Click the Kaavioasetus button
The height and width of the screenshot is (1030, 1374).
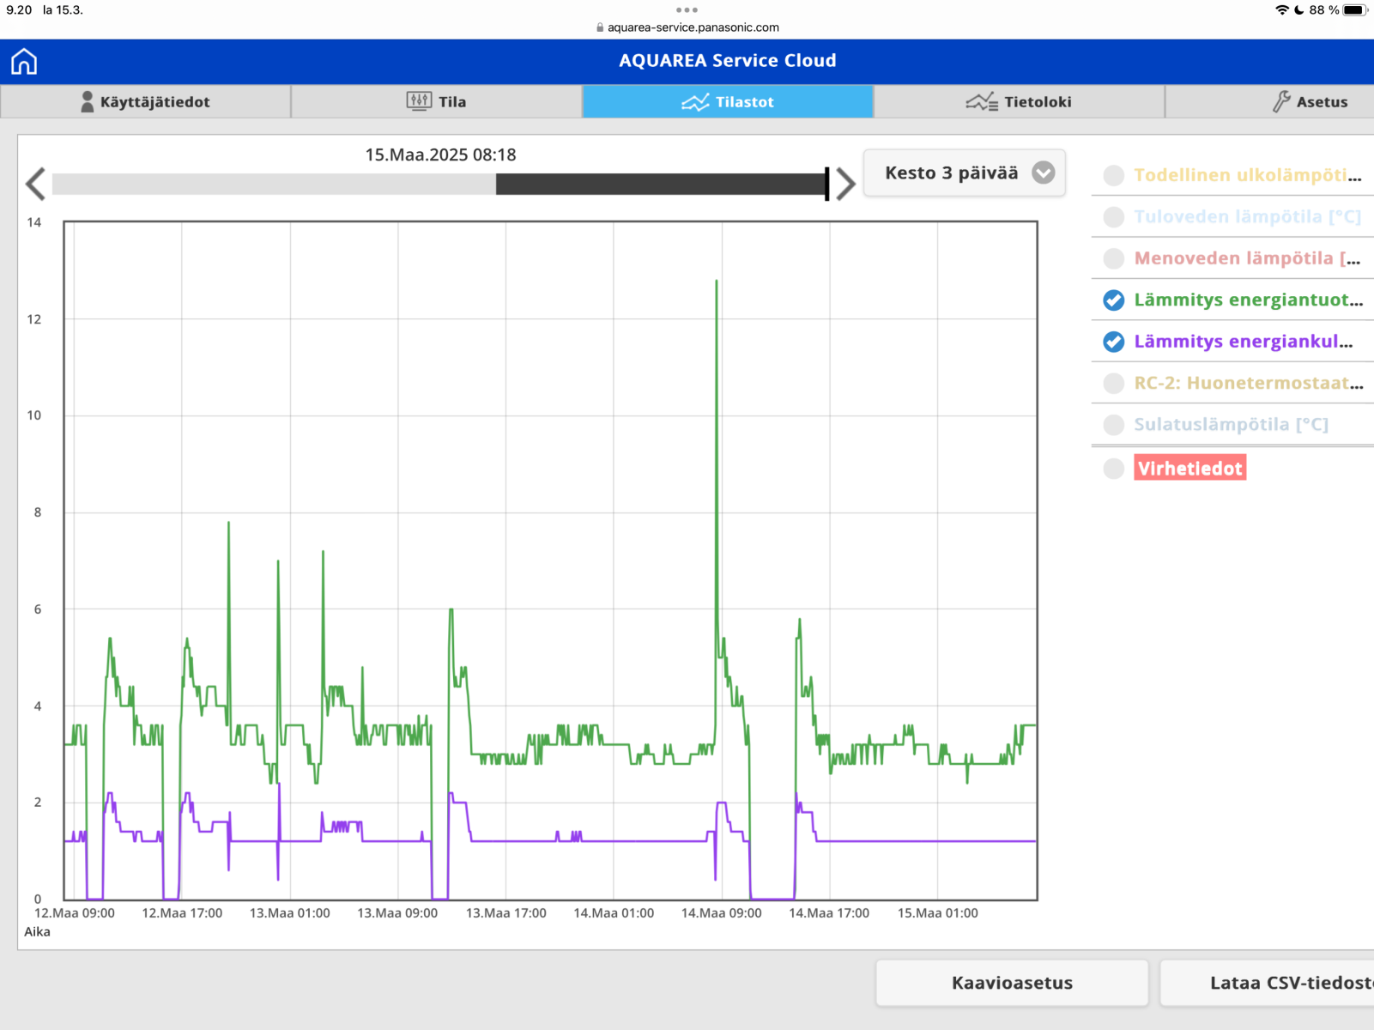click(1011, 983)
